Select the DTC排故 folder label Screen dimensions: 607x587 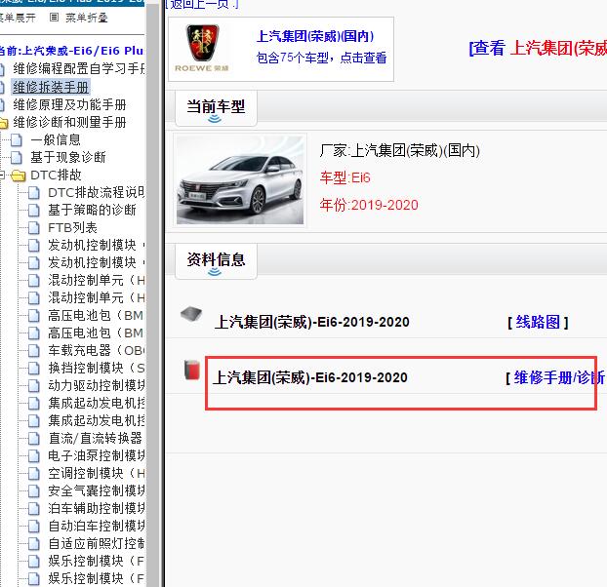click(x=56, y=175)
